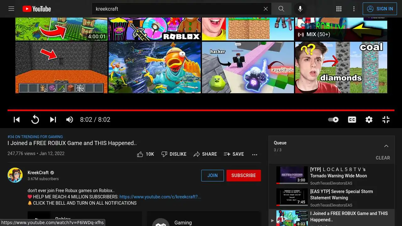Turn on closed captions

(352, 120)
